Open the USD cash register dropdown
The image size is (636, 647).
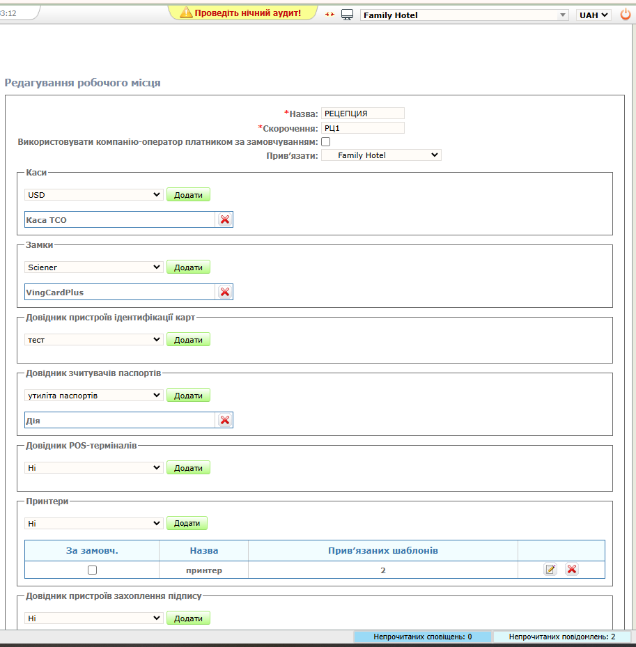click(x=94, y=195)
